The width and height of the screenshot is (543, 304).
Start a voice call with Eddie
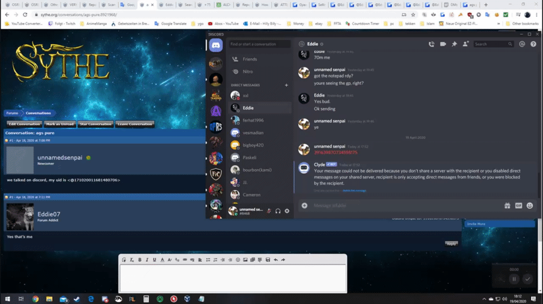pos(431,44)
